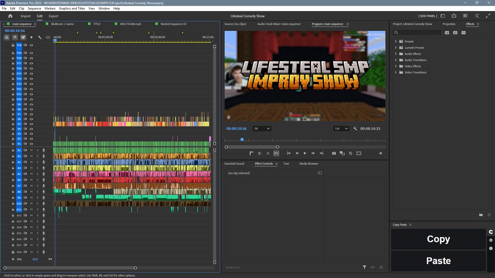Switch to the Media Browser tab
This screenshot has width=495, height=278.
pyautogui.click(x=309, y=164)
